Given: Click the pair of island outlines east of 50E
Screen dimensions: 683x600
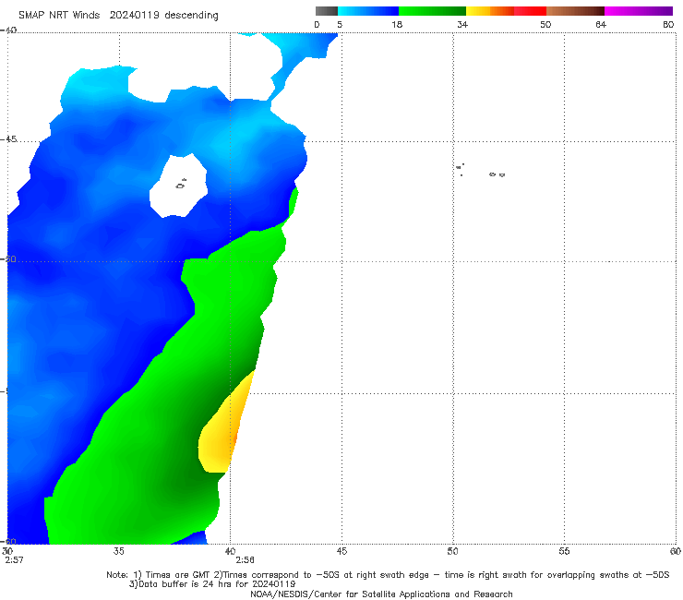Looking at the screenshot, I should pos(497,174).
